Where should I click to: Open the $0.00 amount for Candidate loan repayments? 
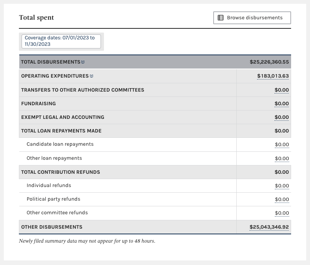click(282, 145)
